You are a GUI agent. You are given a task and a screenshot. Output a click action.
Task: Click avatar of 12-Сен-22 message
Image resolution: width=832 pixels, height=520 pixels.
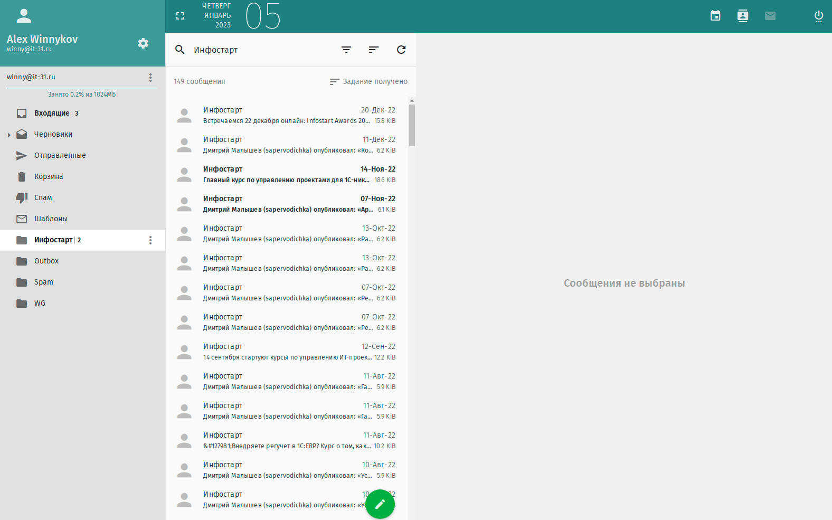(184, 352)
